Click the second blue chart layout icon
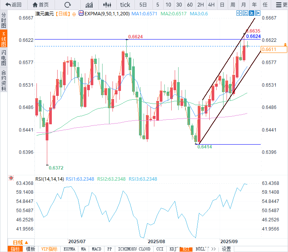The height and width of the screenshot is (252, 288). tap(245, 13)
